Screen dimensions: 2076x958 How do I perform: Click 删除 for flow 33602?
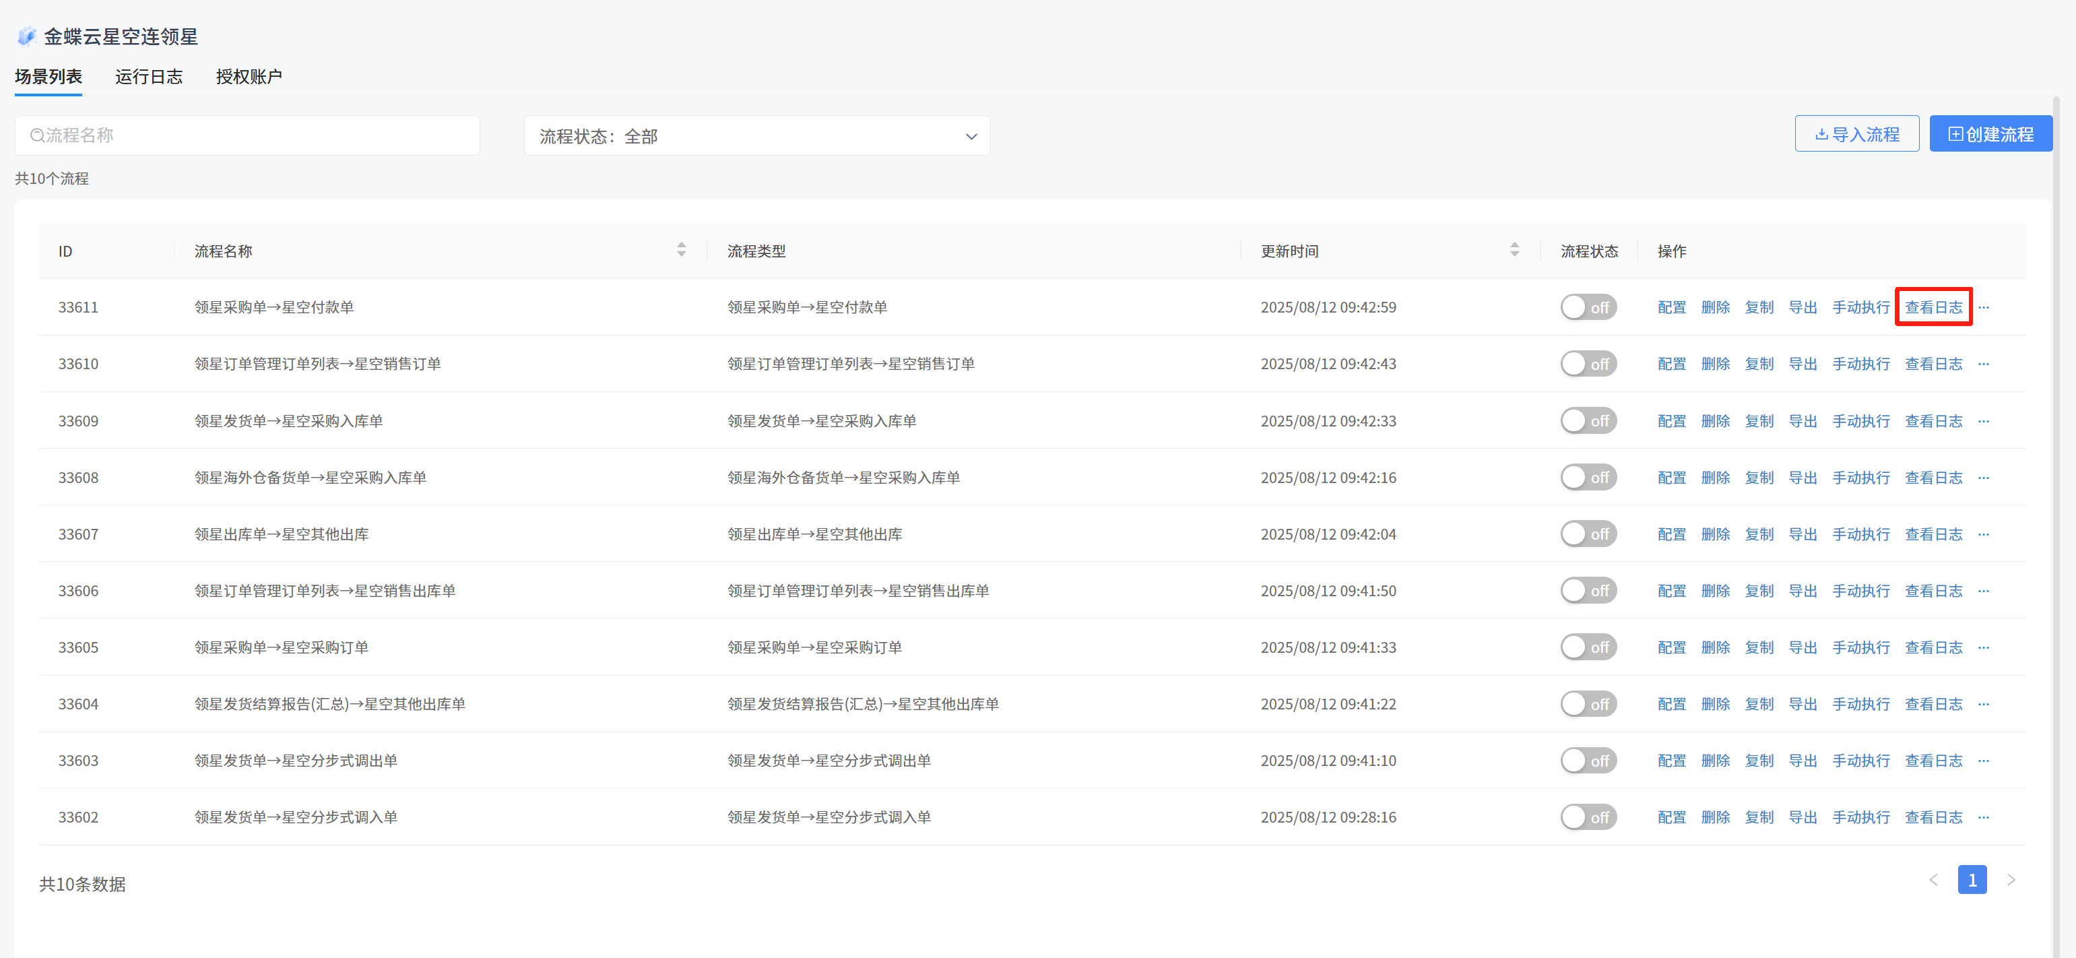tap(1715, 817)
